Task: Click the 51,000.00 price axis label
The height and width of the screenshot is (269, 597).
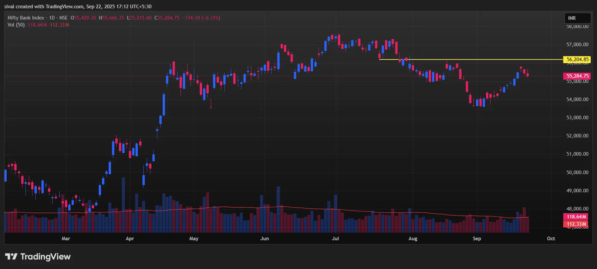Action: click(577, 154)
